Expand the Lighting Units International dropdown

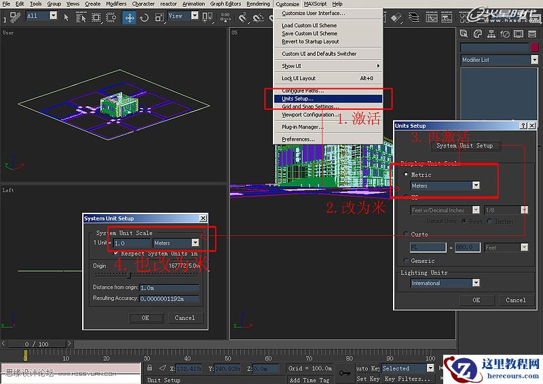[x=475, y=283]
